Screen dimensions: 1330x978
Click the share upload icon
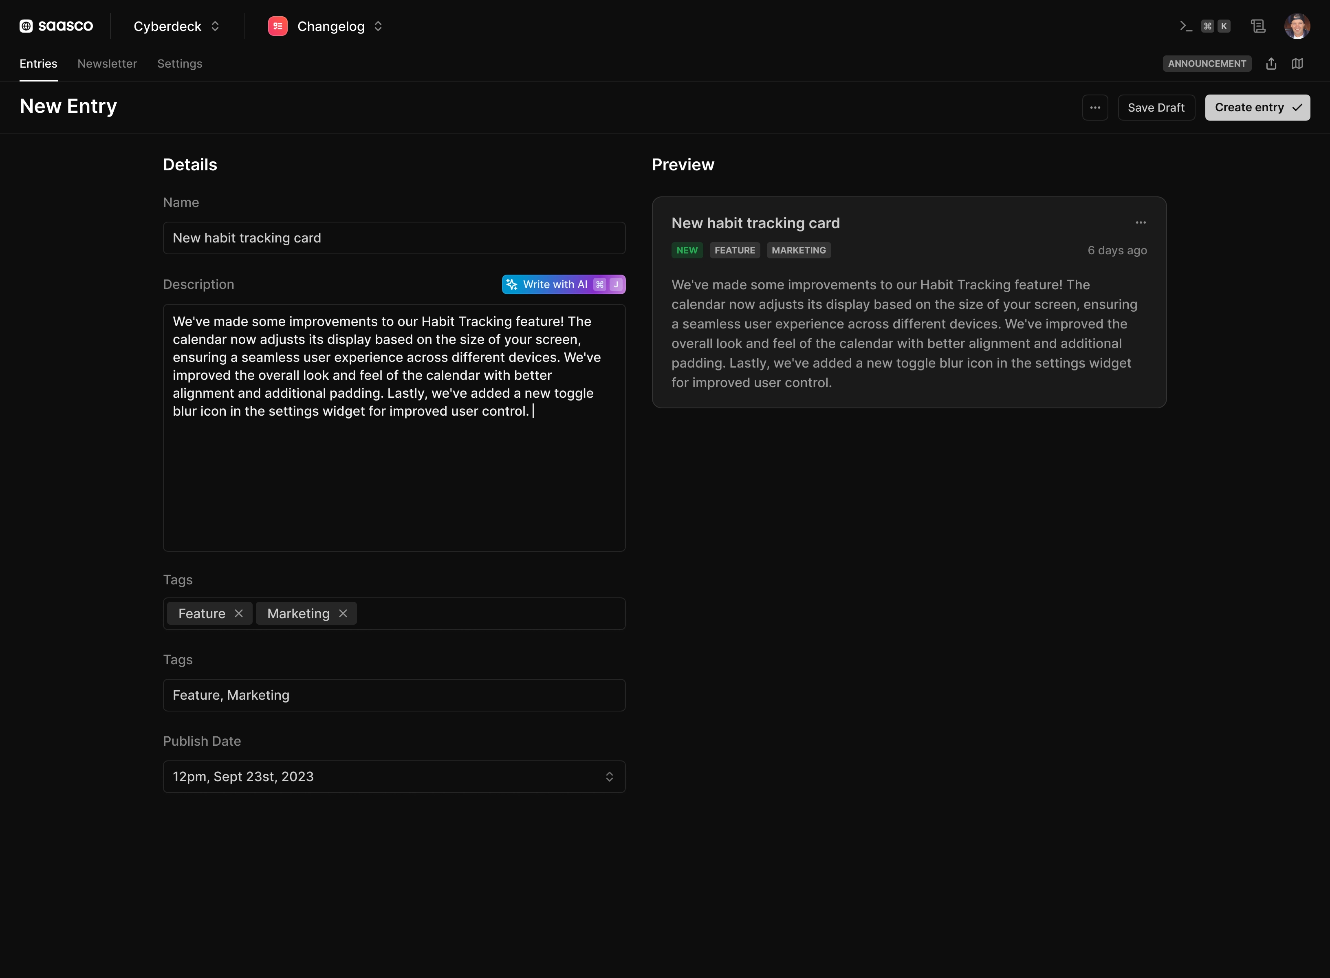tap(1271, 63)
